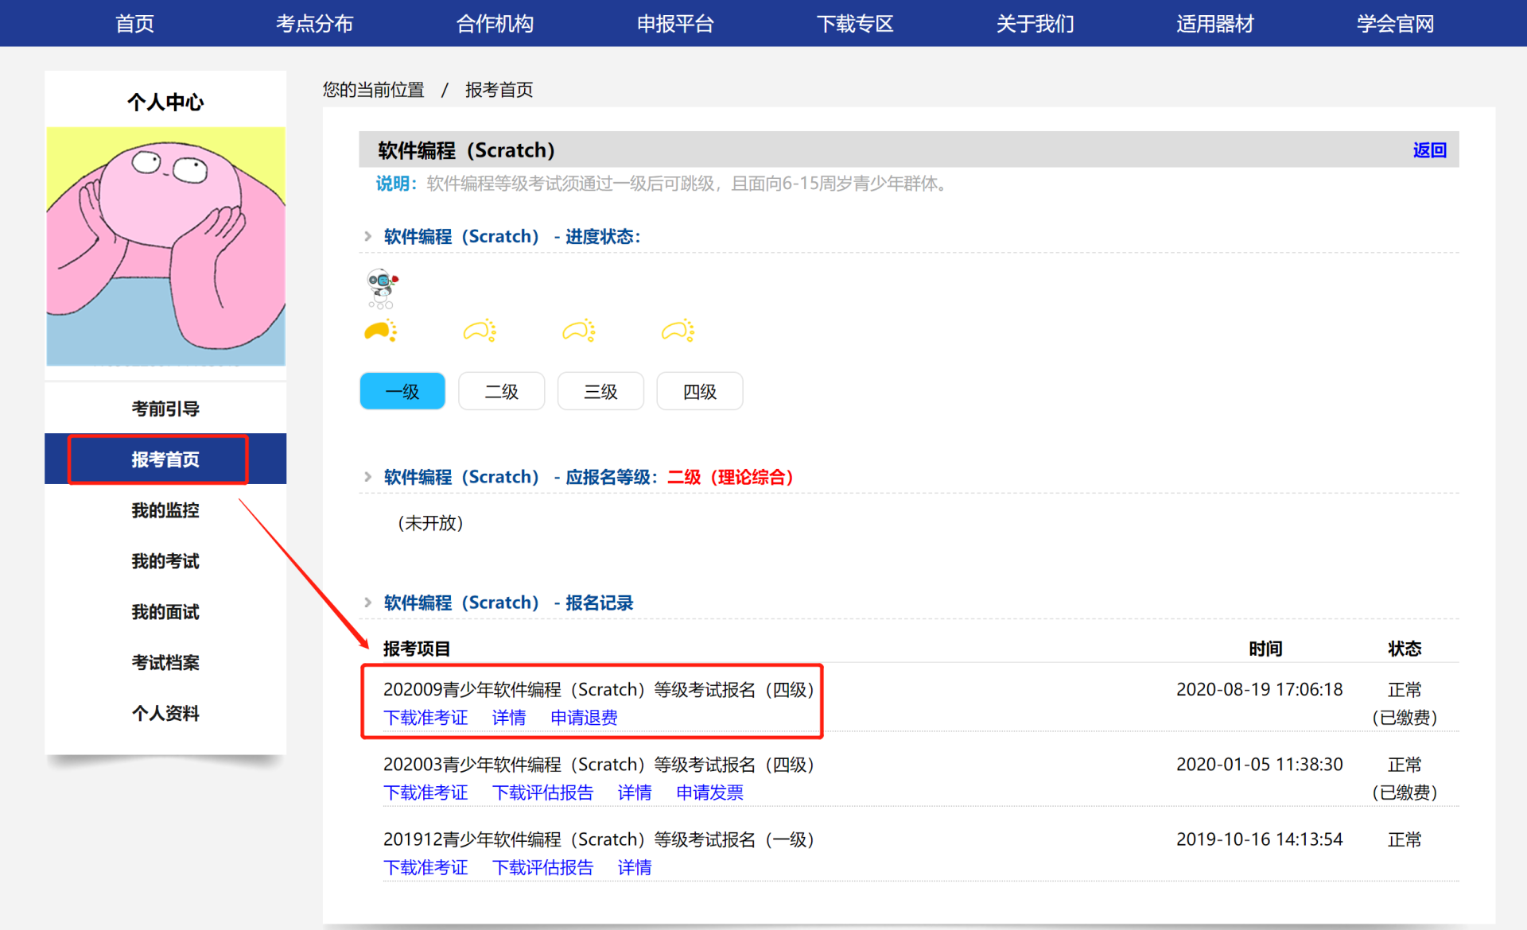Click the 返回 link
The image size is (1527, 930).
point(1428,150)
